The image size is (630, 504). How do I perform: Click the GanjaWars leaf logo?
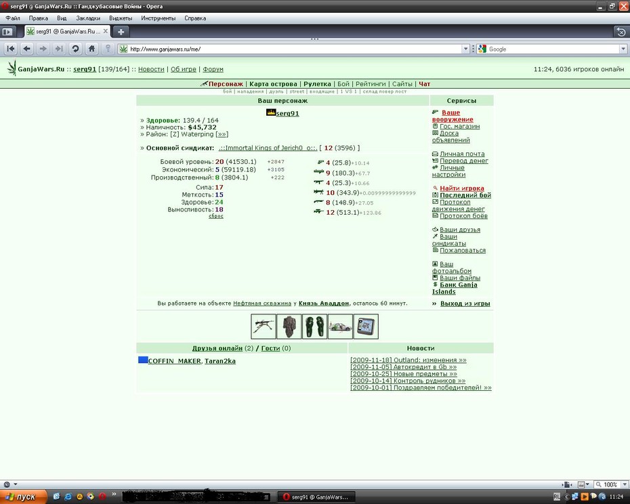pos(12,68)
